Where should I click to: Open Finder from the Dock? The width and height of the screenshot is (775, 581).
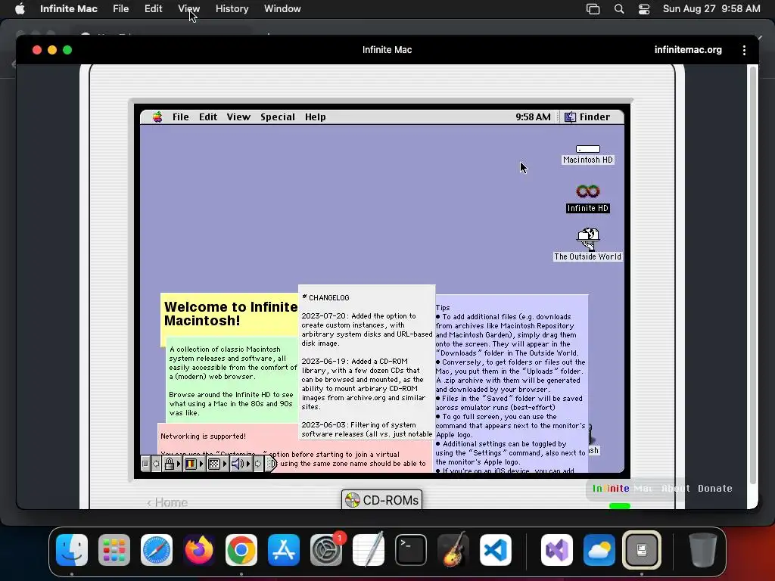pos(72,550)
